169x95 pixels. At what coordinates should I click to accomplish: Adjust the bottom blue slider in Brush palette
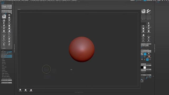click(7, 57)
